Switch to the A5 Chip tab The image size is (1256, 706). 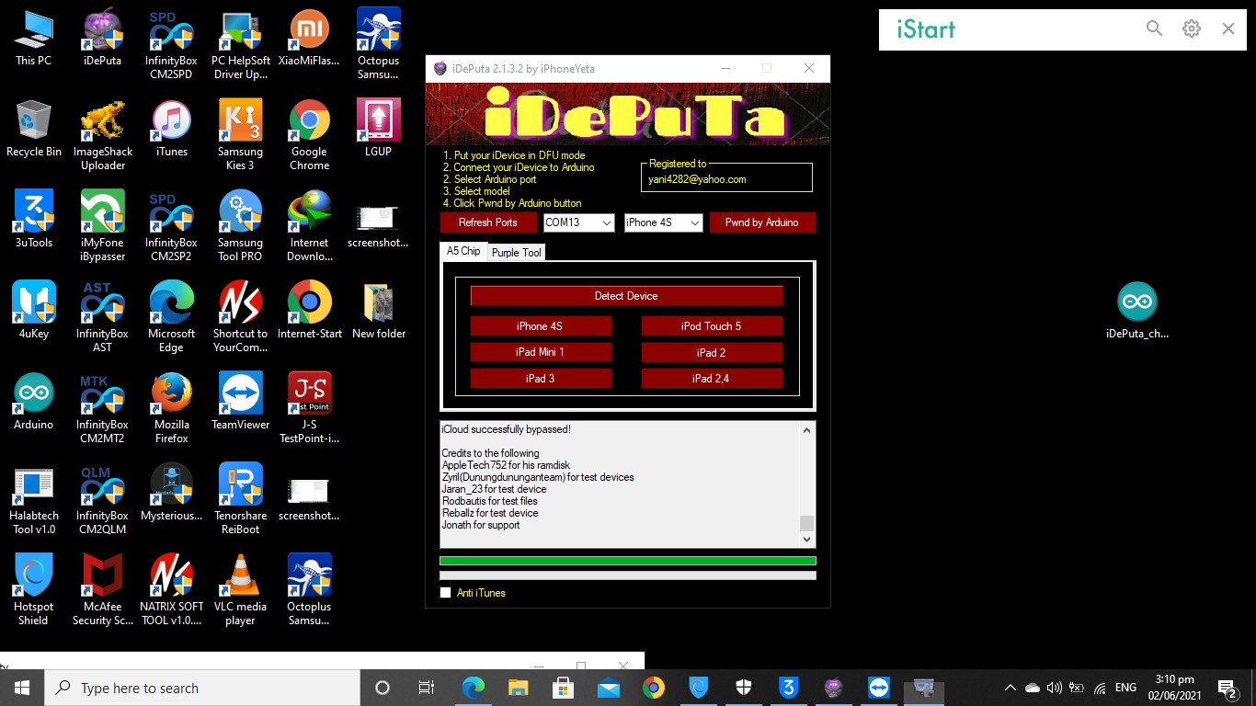coord(463,251)
